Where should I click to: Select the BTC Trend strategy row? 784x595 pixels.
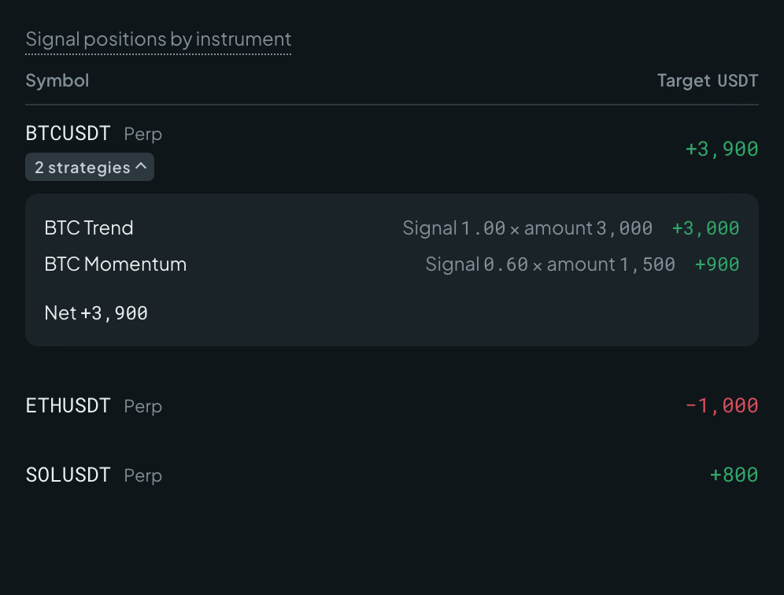tap(392, 228)
